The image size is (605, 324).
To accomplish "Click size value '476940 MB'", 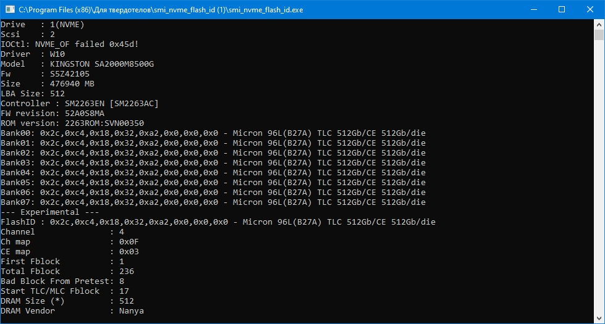I will tap(72, 83).
